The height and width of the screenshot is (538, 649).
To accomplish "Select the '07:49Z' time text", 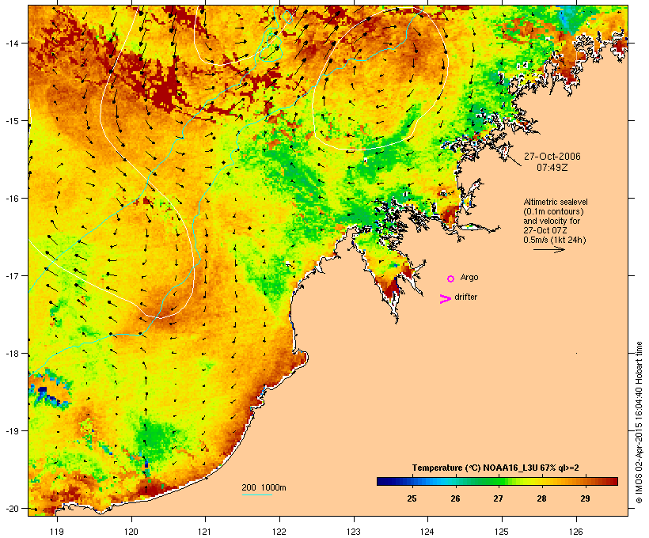I will point(552,168).
